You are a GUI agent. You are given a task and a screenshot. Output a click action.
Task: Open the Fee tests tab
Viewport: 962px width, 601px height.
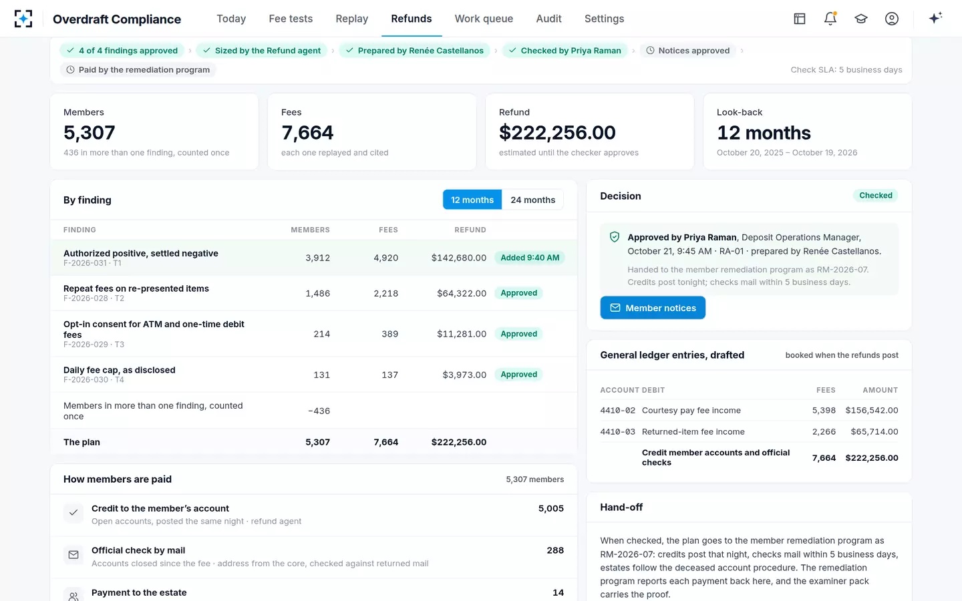click(291, 19)
